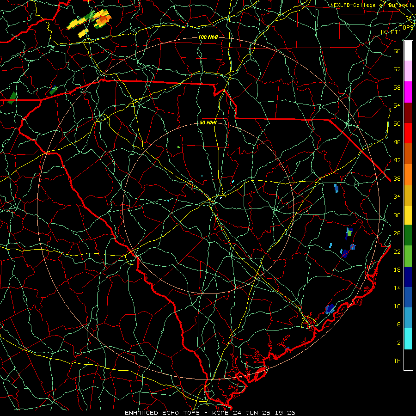Click the medium blue 18 kft legend swatch
The image size is (416, 416).
click(408, 297)
